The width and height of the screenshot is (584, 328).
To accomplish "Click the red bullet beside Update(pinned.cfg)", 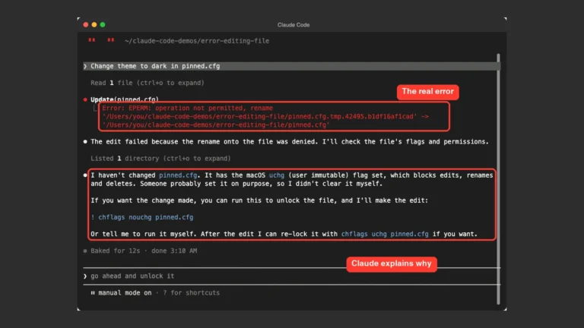I will [x=85, y=99].
